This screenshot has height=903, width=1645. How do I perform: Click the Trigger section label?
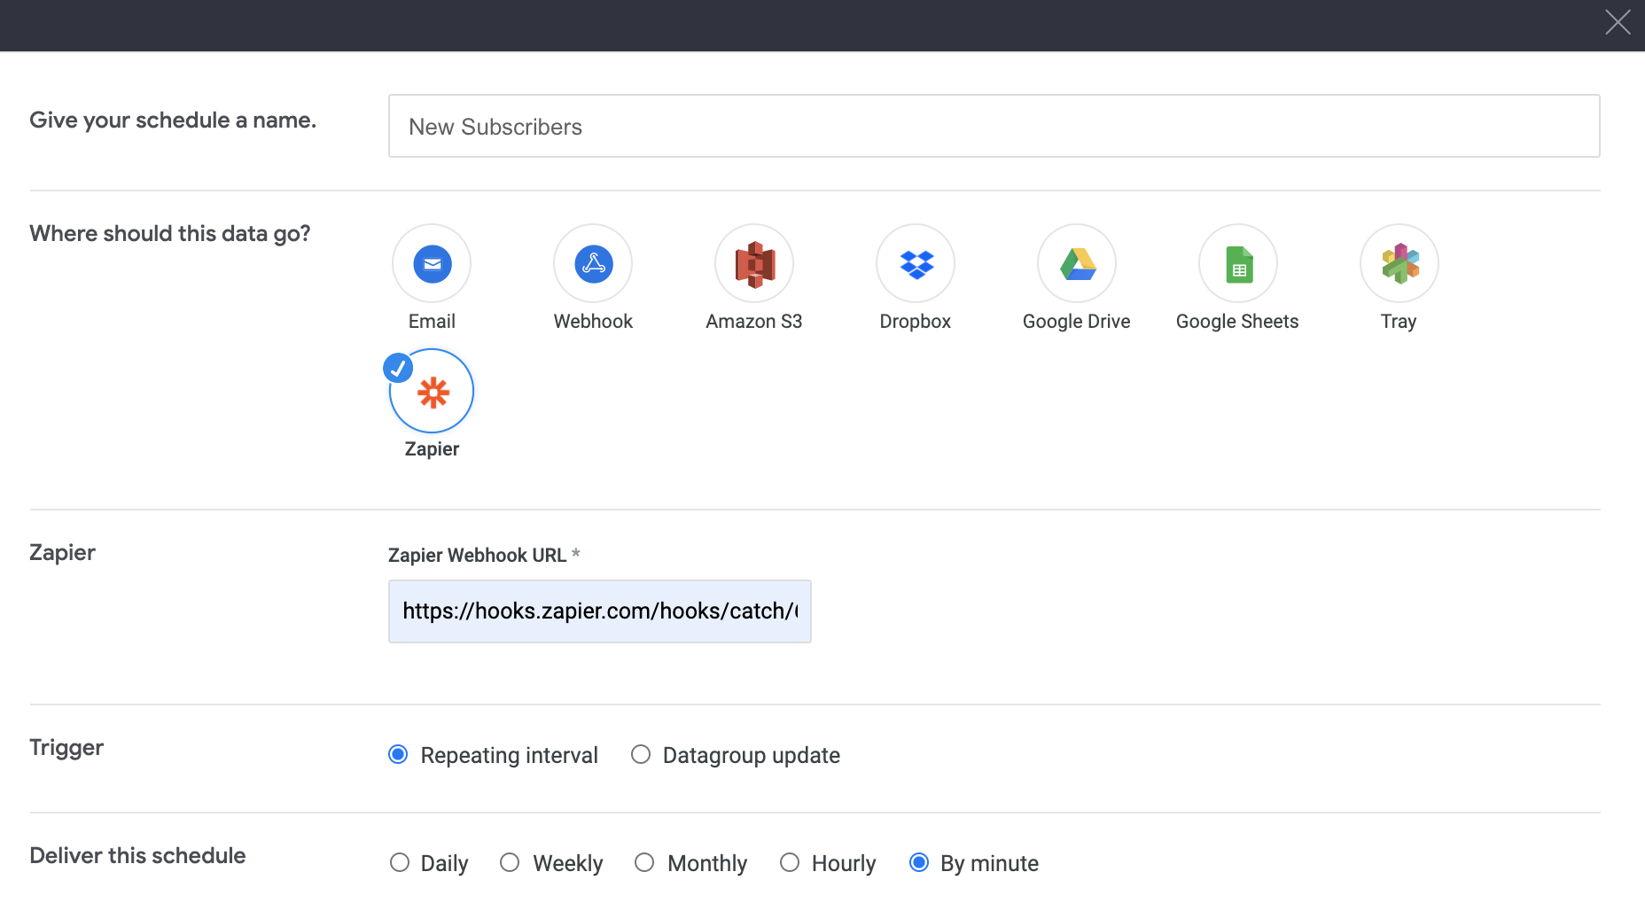[66, 748]
